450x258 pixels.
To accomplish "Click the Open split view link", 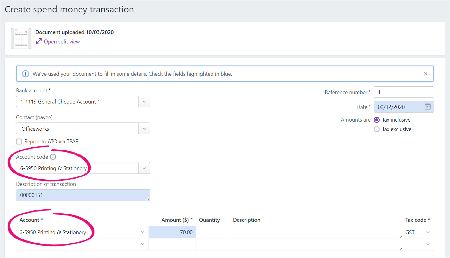I will click(62, 42).
